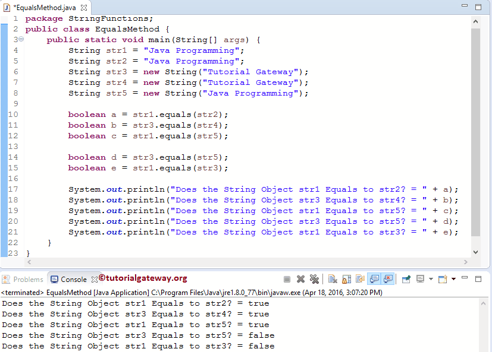
Task: Clear the console output
Action: click(x=333, y=279)
